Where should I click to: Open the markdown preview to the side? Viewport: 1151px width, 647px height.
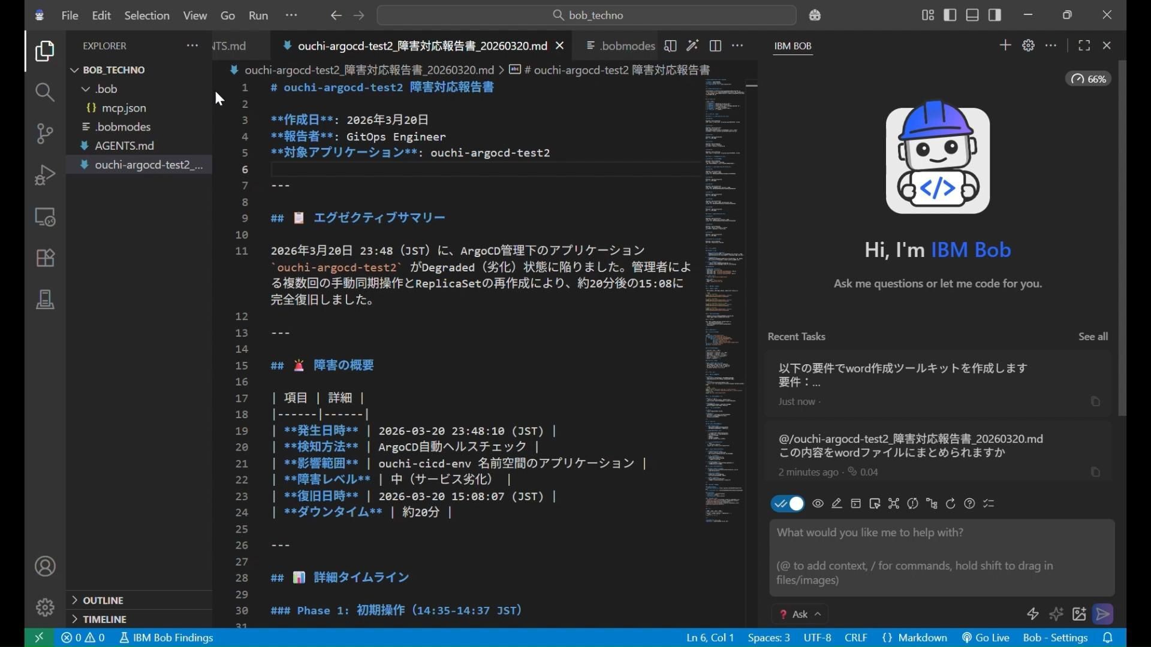670,46
